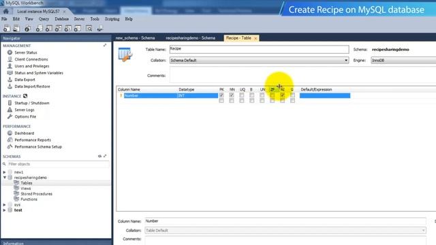Search table data toolbar icon
Image resolution: width=436 pixels, height=245 pixels.
pyautogui.click(x=89, y=29)
